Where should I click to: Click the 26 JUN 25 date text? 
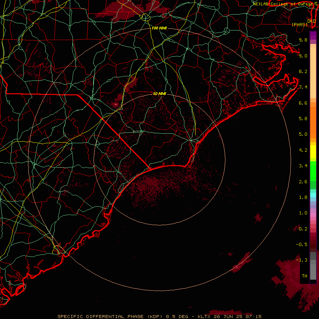pos(228,317)
